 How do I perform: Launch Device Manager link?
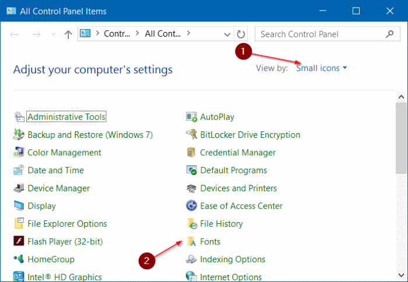[x=58, y=188]
